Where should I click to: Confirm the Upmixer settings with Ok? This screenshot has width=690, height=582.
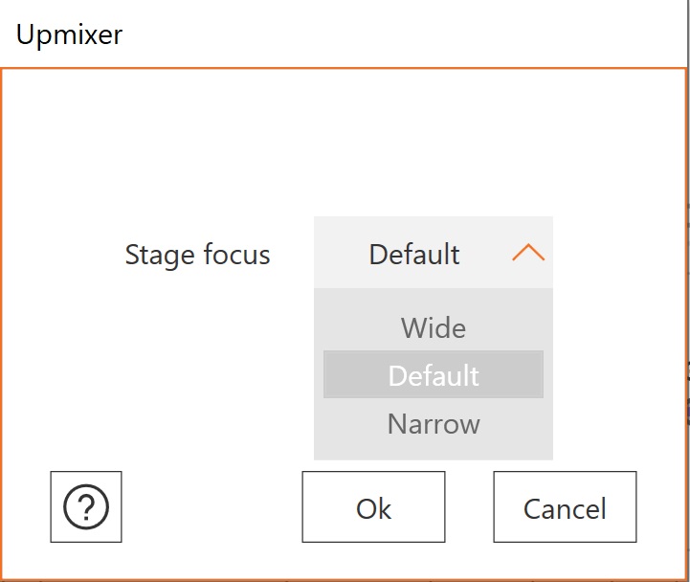point(373,507)
